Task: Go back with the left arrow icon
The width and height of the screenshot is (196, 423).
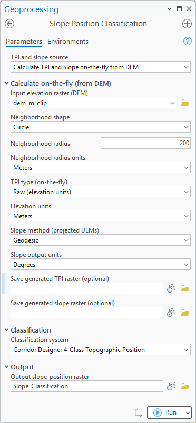Action: 9,24
